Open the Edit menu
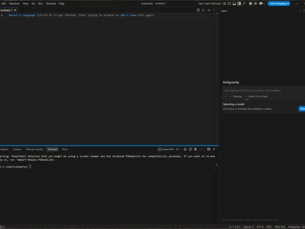Viewport: 305px width, 229px height. (x=3, y=3)
